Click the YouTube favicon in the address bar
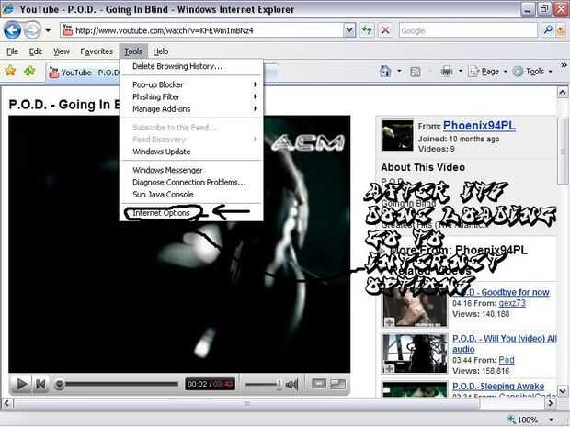 (x=67, y=30)
